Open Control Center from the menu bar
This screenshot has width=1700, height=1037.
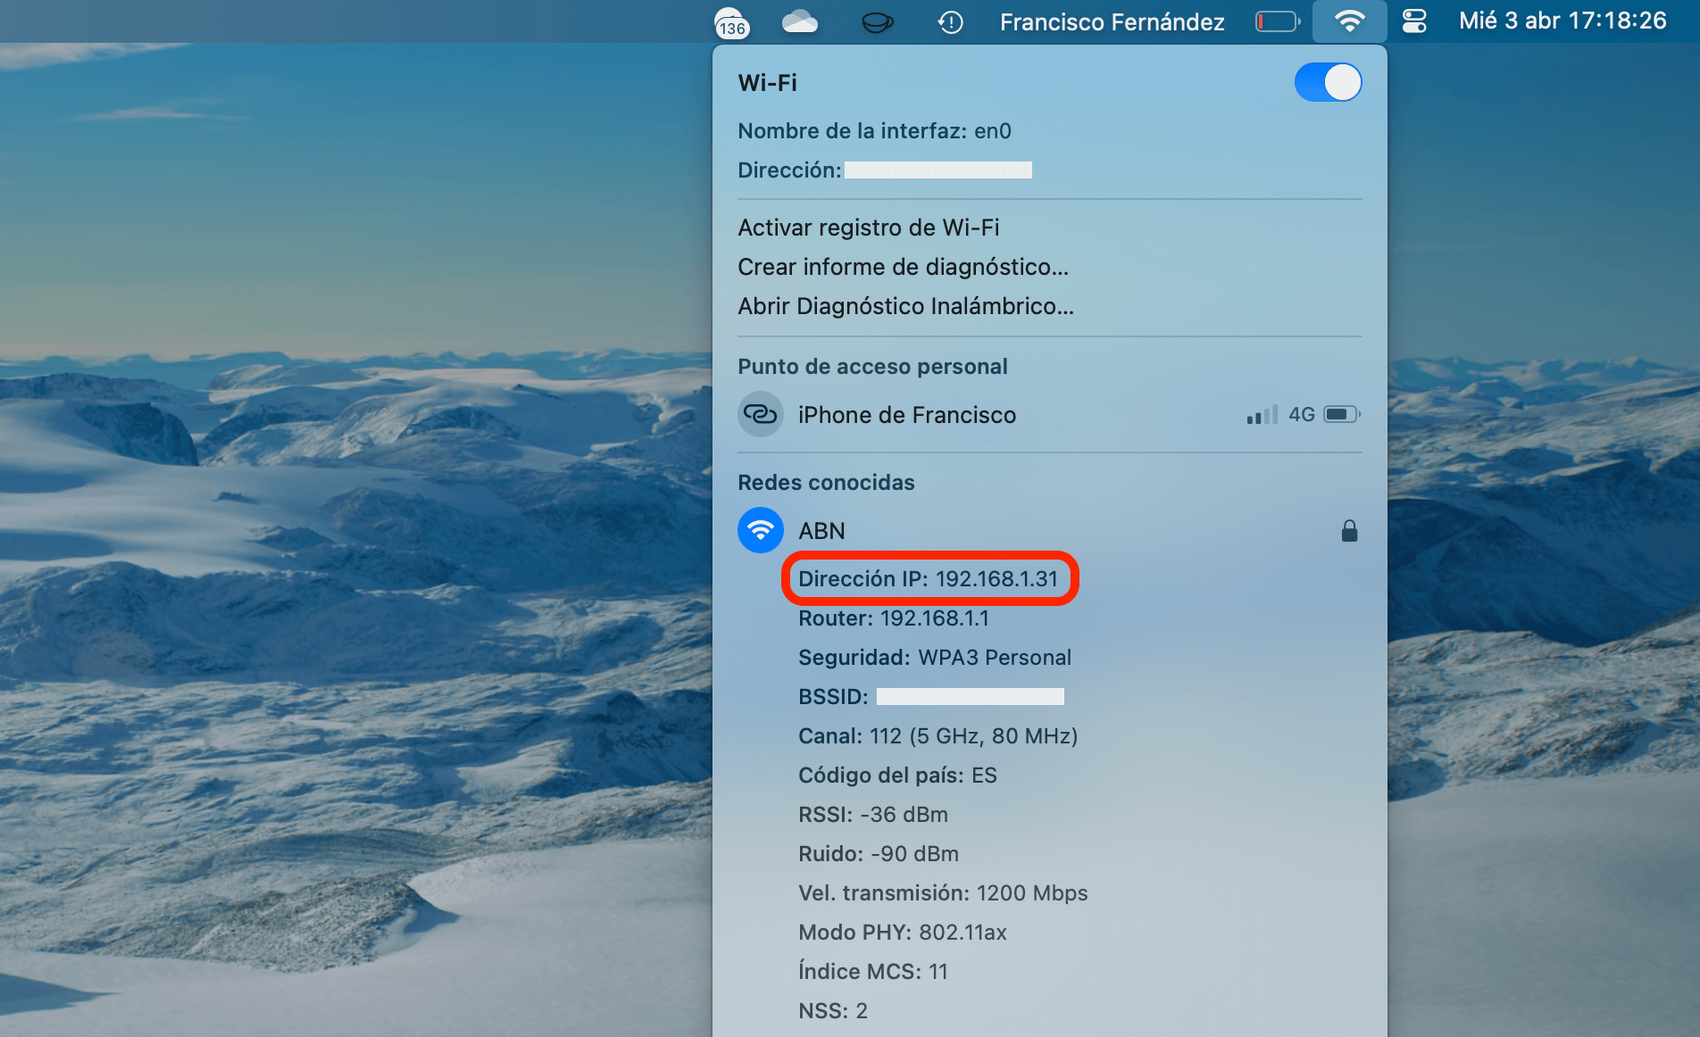pyautogui.click(x=1413, y=21)
